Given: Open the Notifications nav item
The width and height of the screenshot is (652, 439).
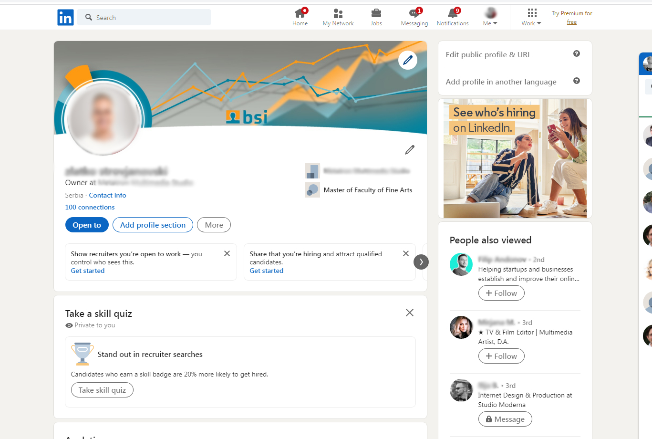Looking at the screenshot, I should (453, 17).
